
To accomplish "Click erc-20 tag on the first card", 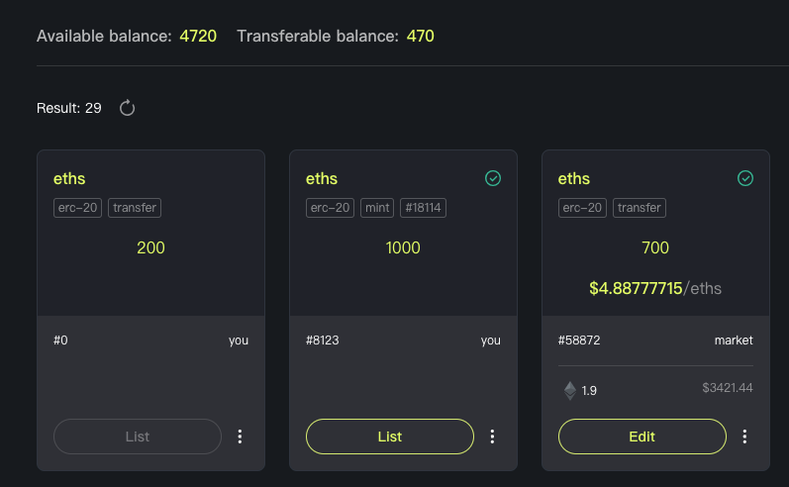I will (77, 208).
